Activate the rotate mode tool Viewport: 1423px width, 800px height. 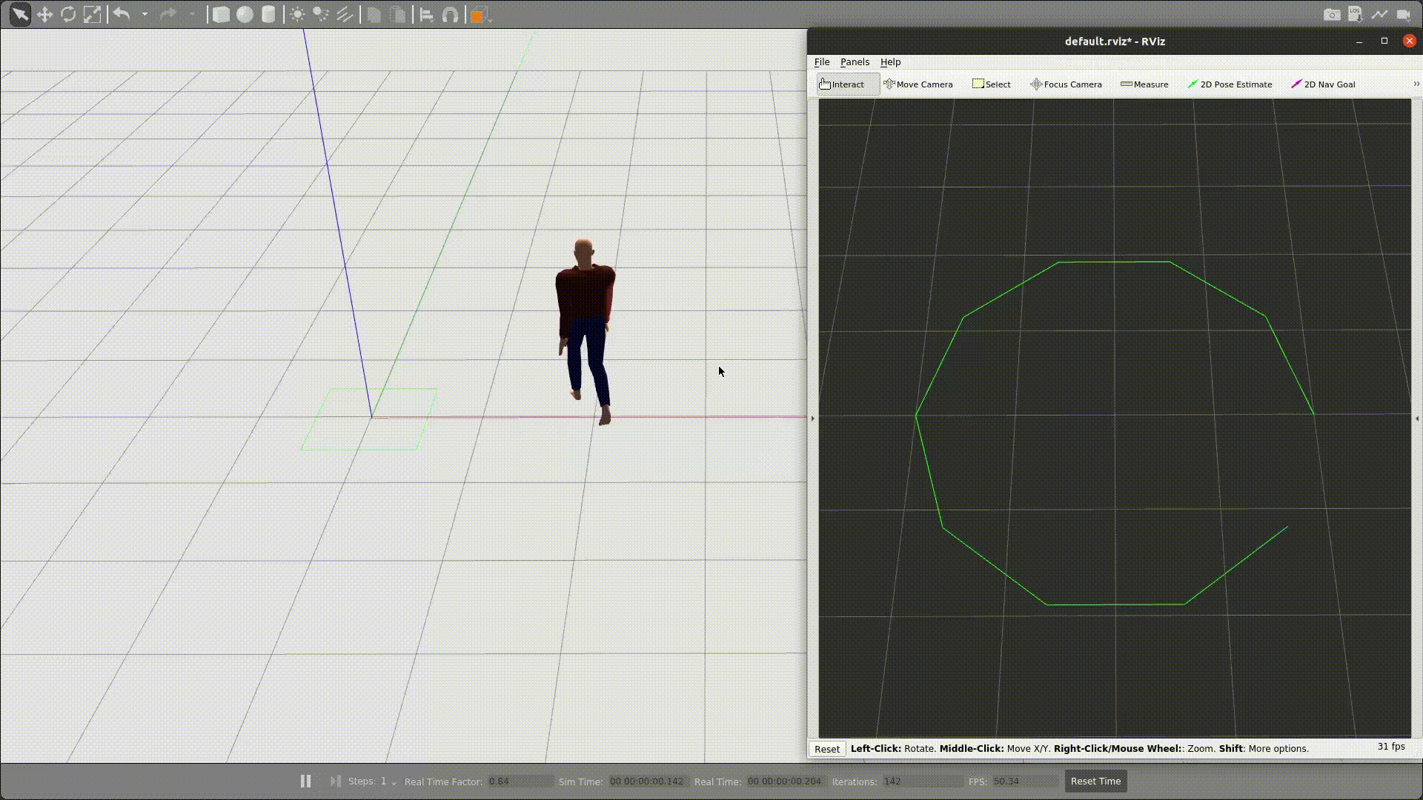click(x=68, y=15)
